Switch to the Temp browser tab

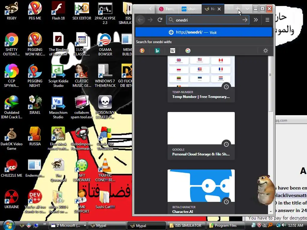point(166,9)
